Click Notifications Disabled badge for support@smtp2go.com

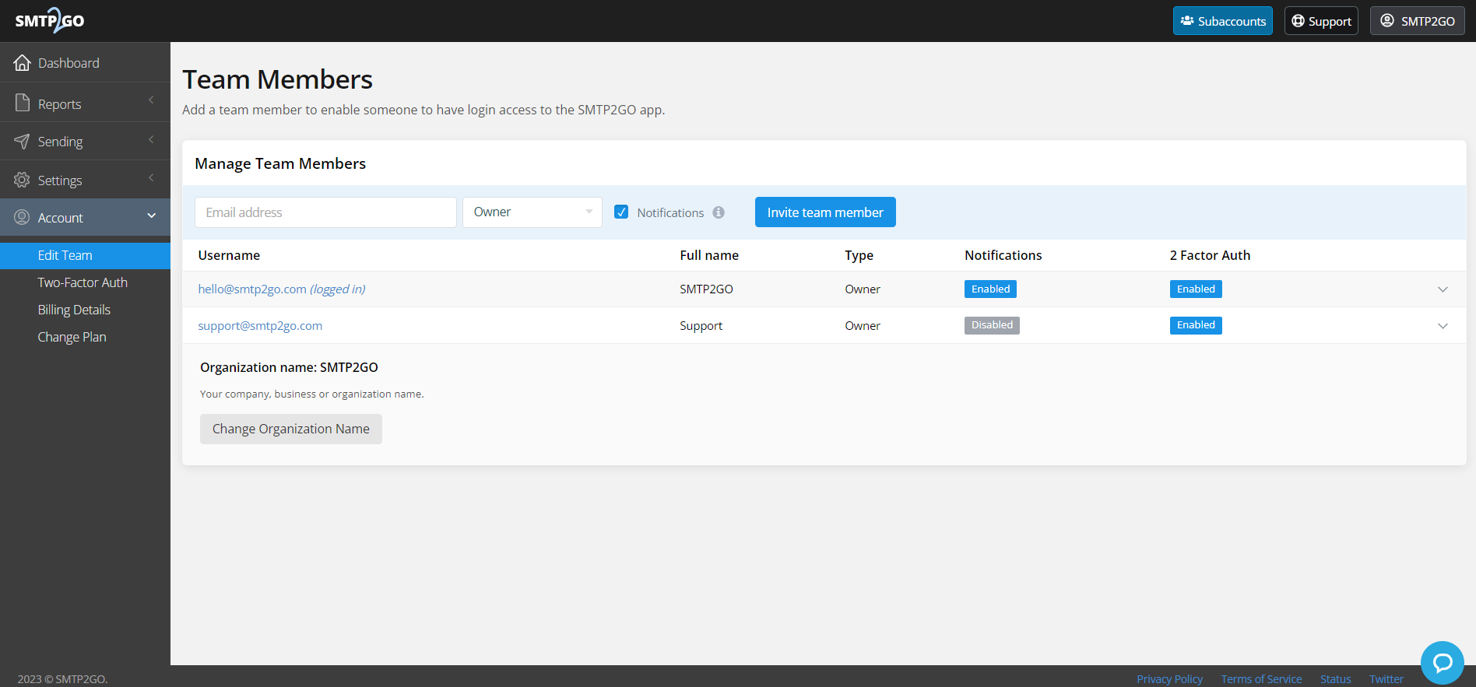992,325
